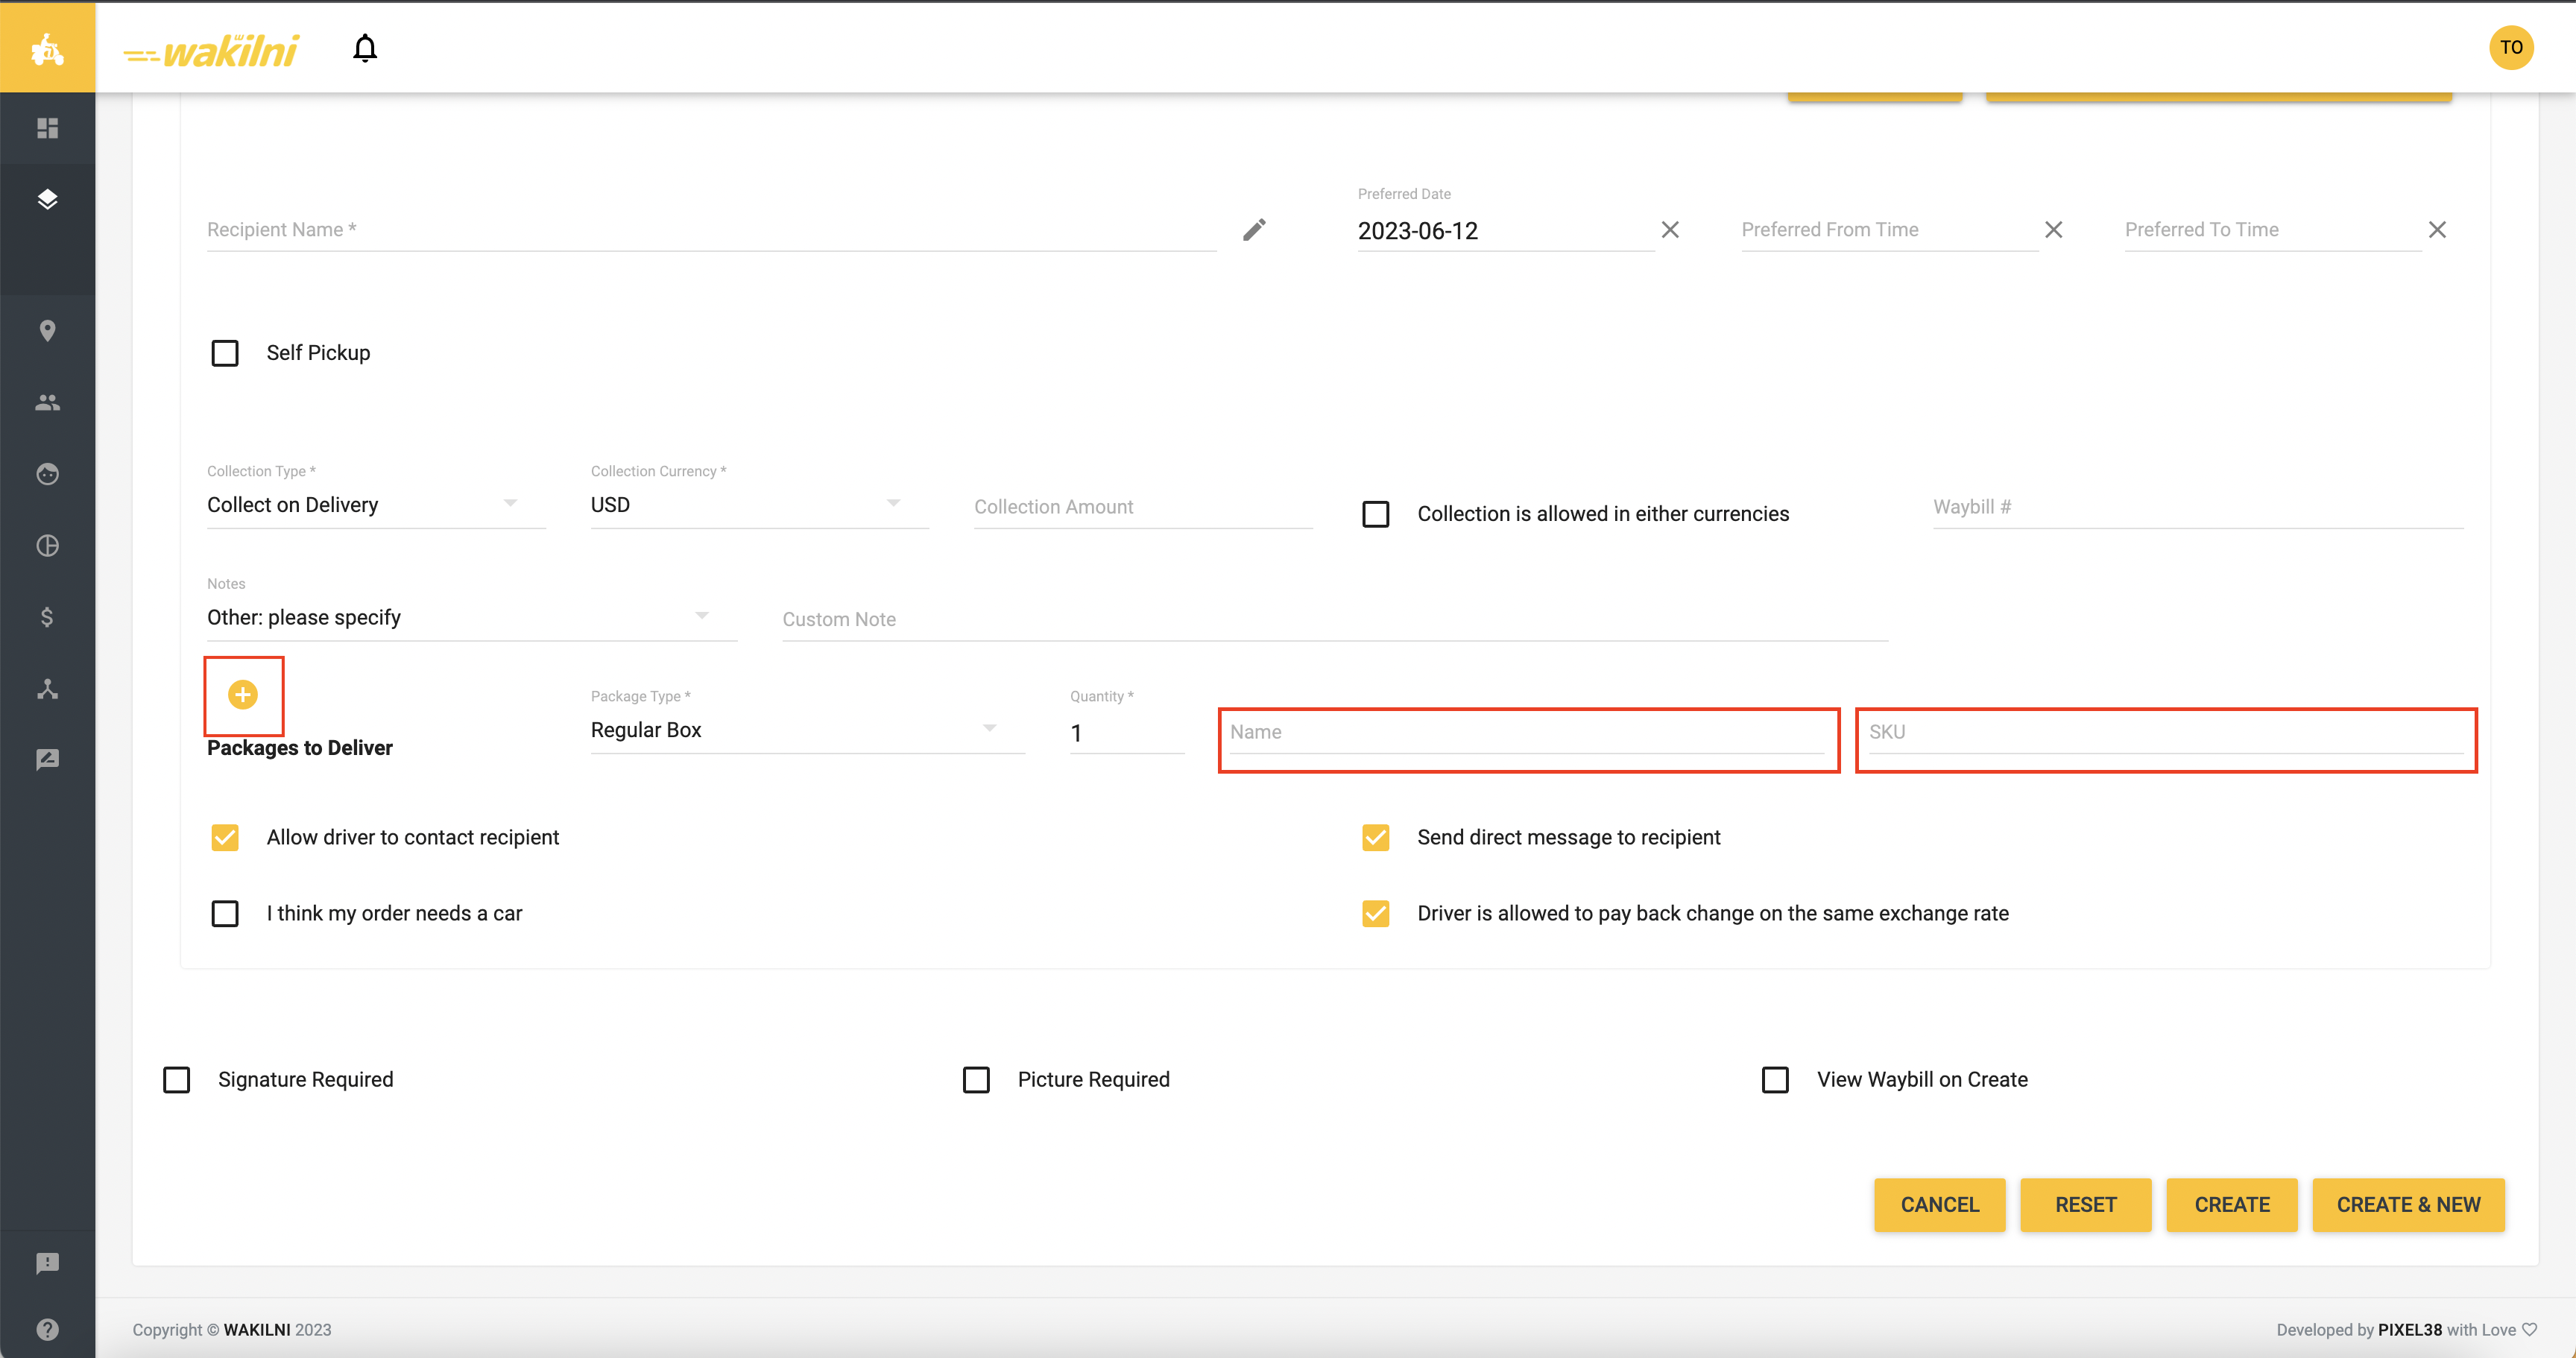Image resolution: width=2576 pixels, height=1358 pixels.
Task: Click the notification bell icon
Action: (365, 48)
